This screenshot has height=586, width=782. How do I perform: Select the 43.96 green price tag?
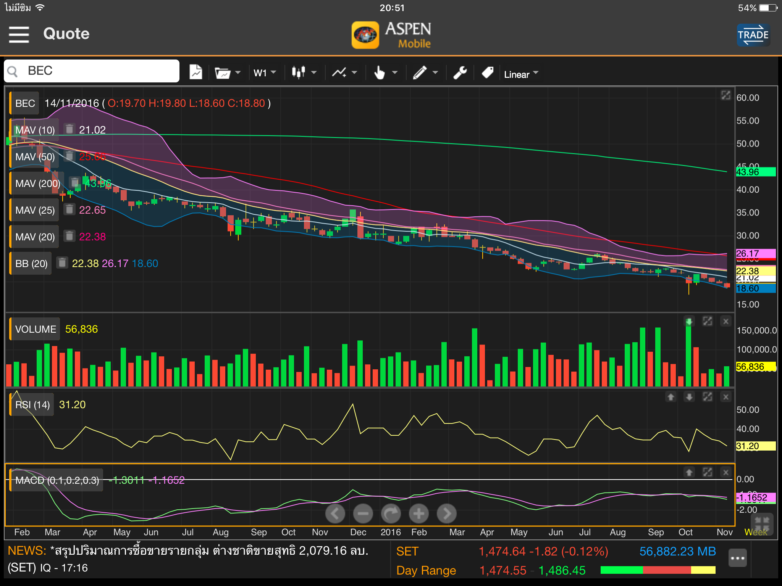pyautogui.click(x=756, y=172)
